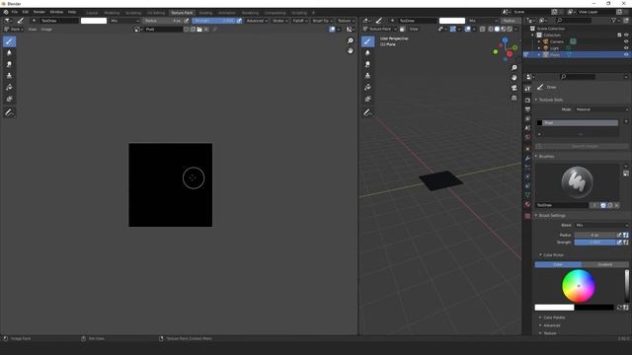Open the File menu

click(x=15, y=12)
